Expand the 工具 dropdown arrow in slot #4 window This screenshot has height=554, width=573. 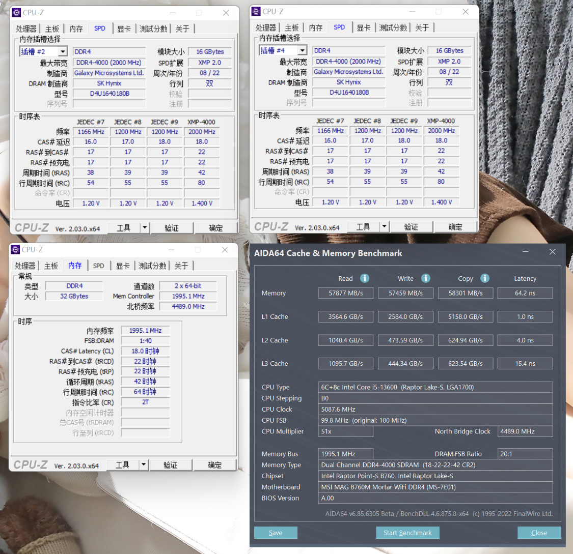pos(385,227)
